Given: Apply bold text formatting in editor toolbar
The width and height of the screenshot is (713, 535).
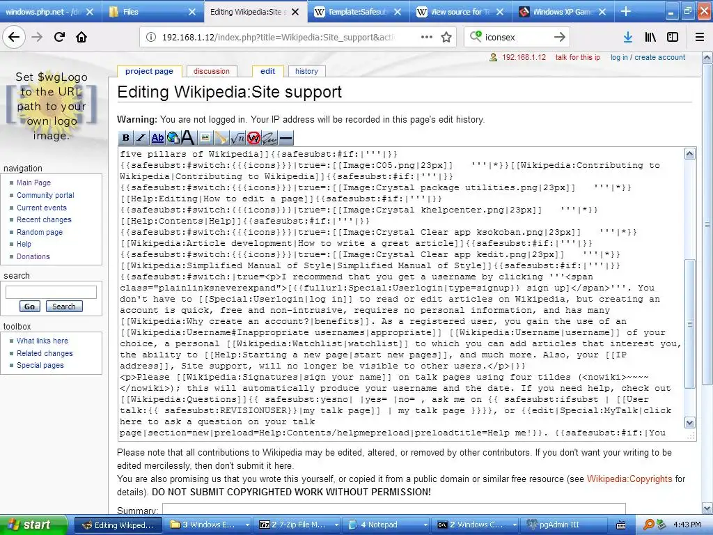Looking at the screenshot, I should pyautogui.click(x=125, y=138).
